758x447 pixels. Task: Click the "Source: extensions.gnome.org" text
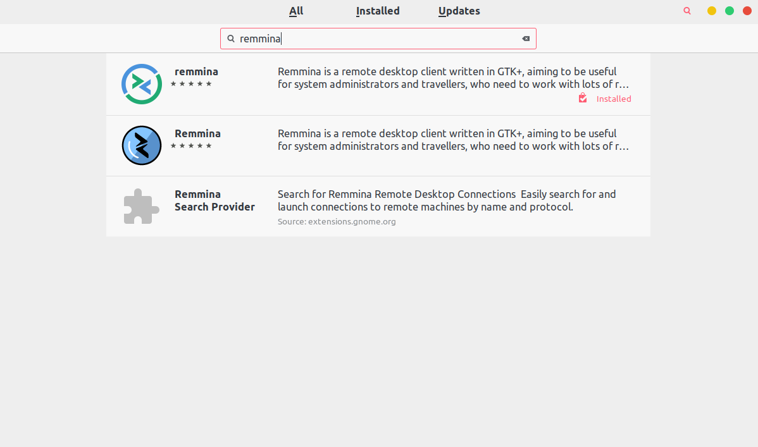(337, 221)
